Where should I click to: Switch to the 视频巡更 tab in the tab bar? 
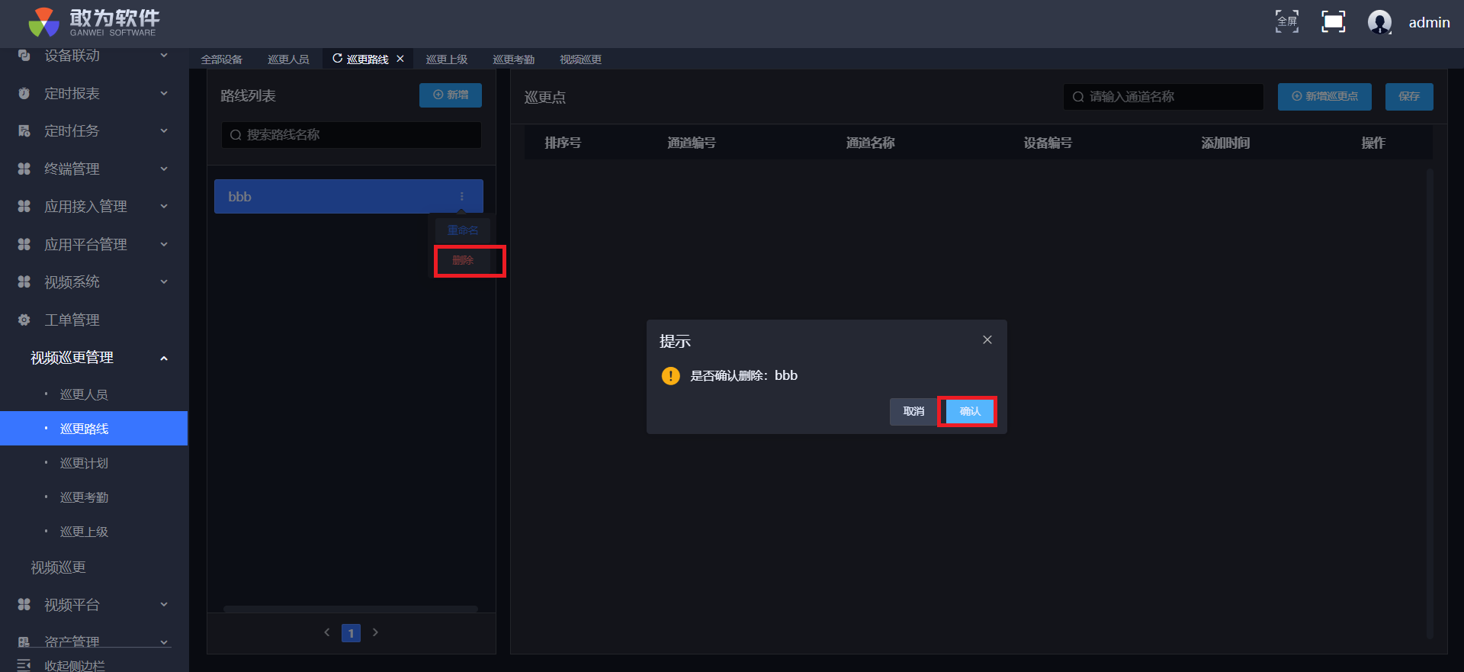(x=581, y=59)
